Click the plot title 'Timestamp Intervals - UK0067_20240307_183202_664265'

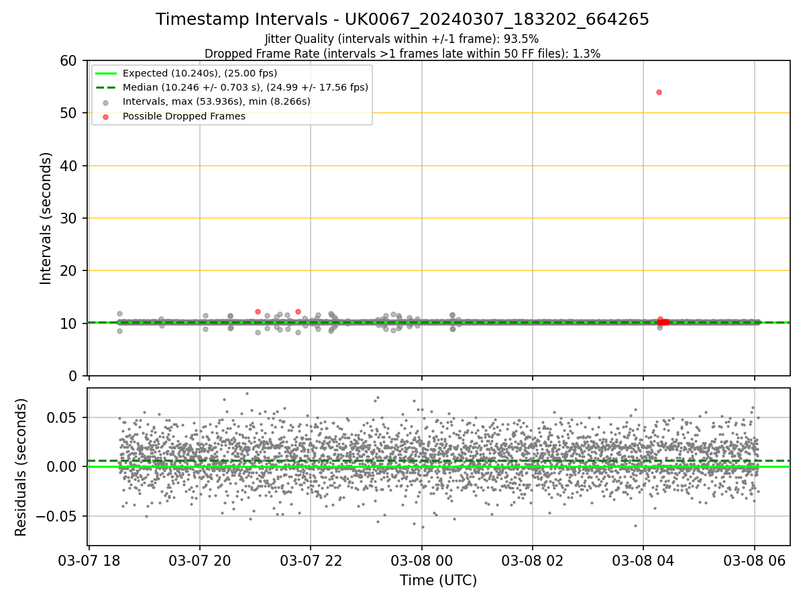402,19
